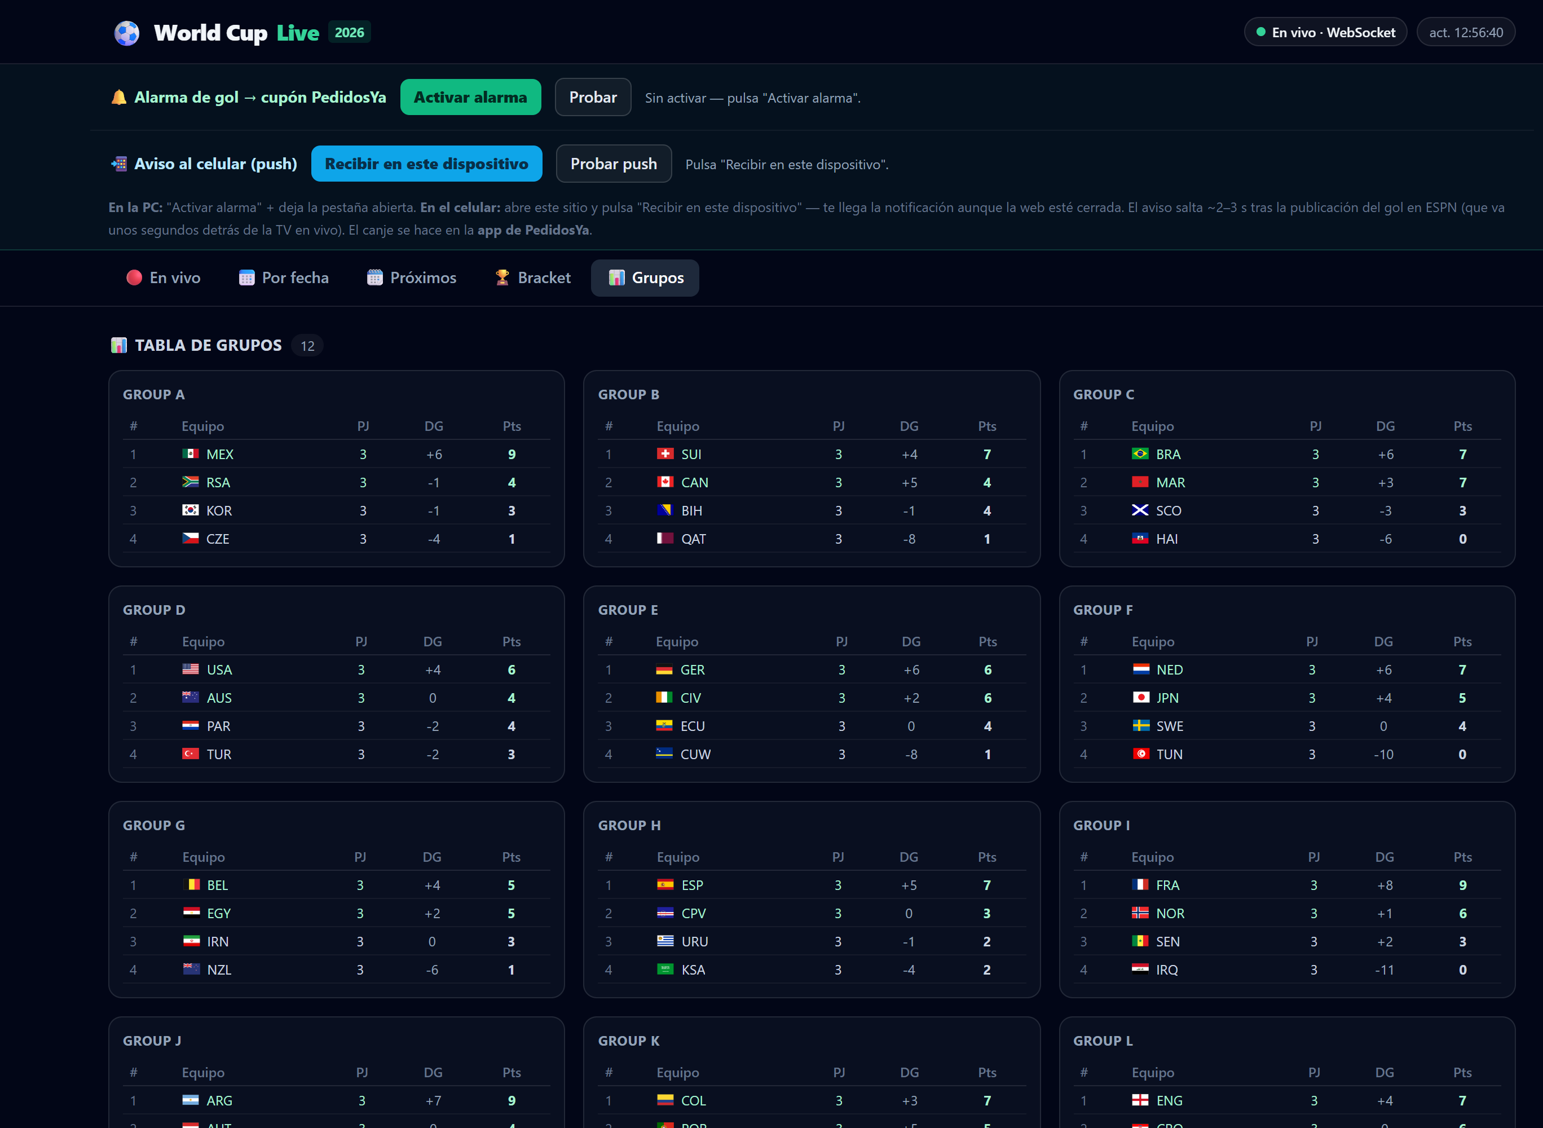
Task: Select the Grupos tab
Action: [645, 278]
